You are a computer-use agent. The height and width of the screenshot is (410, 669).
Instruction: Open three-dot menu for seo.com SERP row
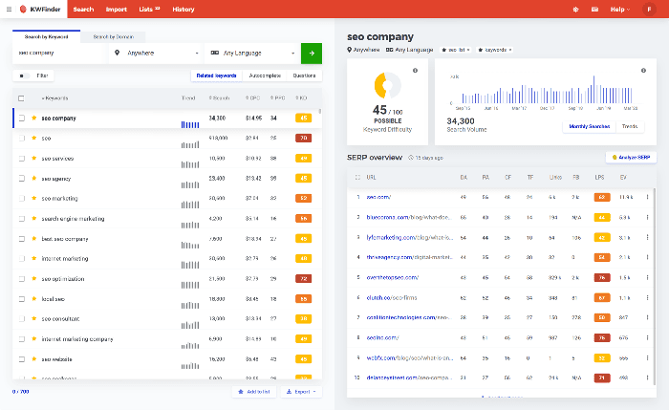click(x=647, y=197)
